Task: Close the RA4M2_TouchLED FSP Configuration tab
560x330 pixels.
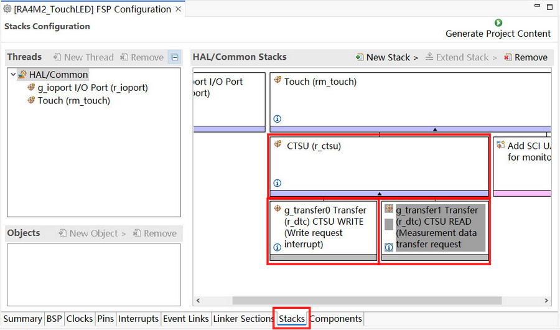Action: (178, 9)
